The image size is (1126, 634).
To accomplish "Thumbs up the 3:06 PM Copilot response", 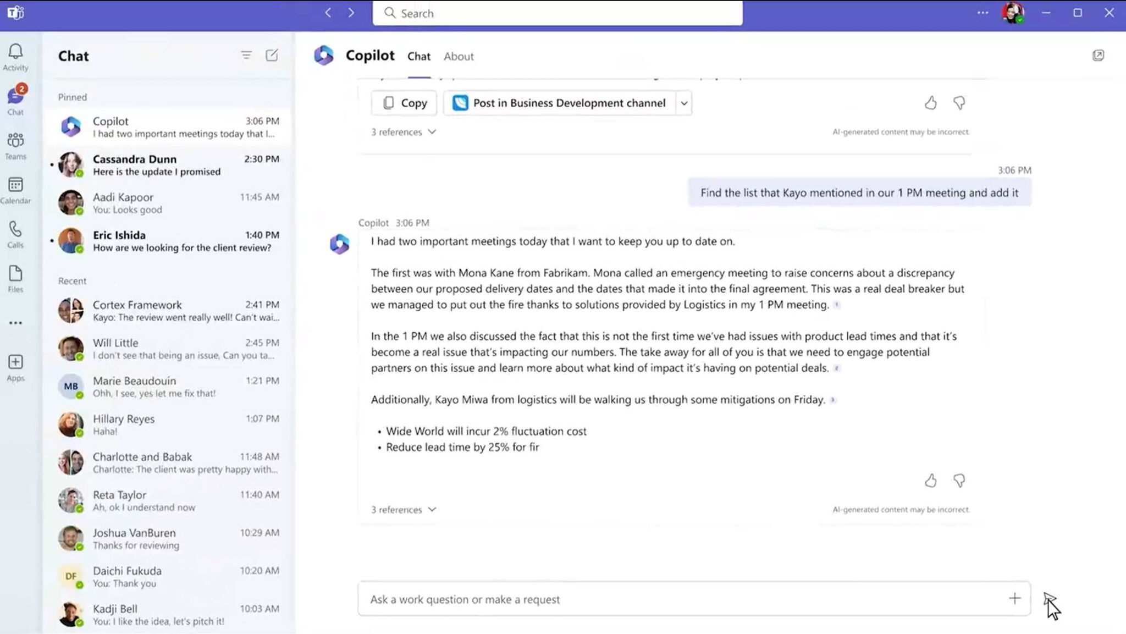I will (930, 481).
